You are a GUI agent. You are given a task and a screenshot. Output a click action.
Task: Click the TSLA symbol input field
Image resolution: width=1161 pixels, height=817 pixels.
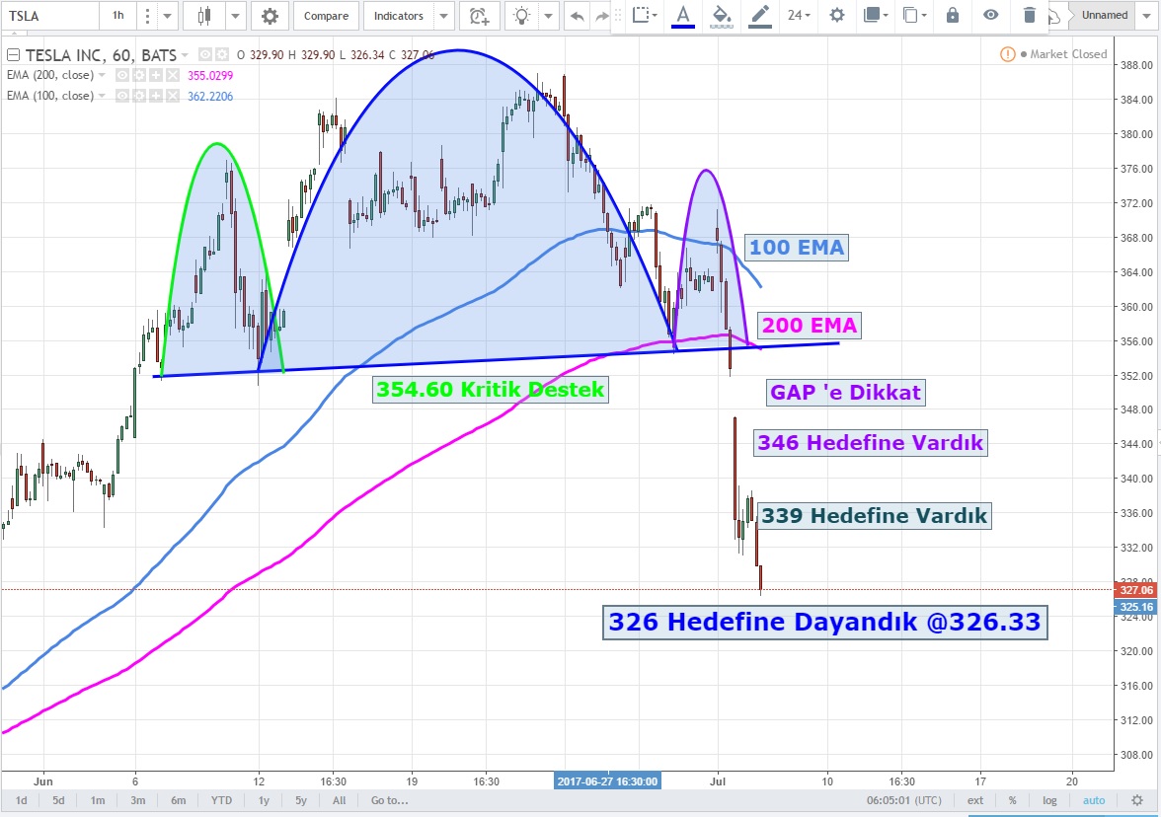coord(49,16)
